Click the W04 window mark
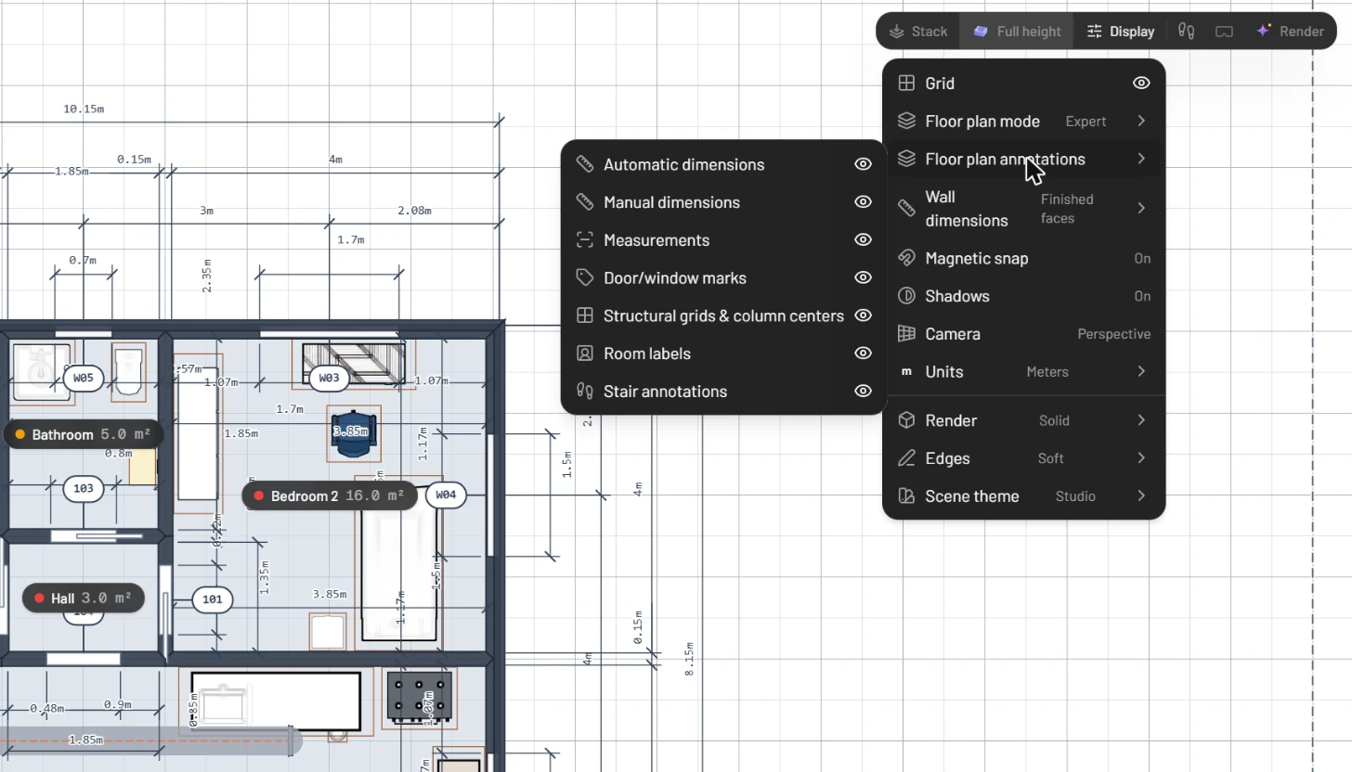 pos(446,495)
